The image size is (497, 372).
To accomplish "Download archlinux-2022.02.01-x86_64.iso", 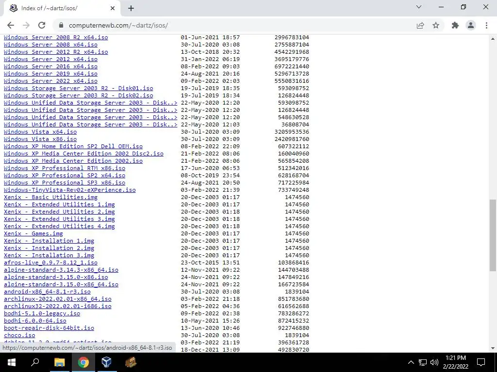I will [57, 299].
